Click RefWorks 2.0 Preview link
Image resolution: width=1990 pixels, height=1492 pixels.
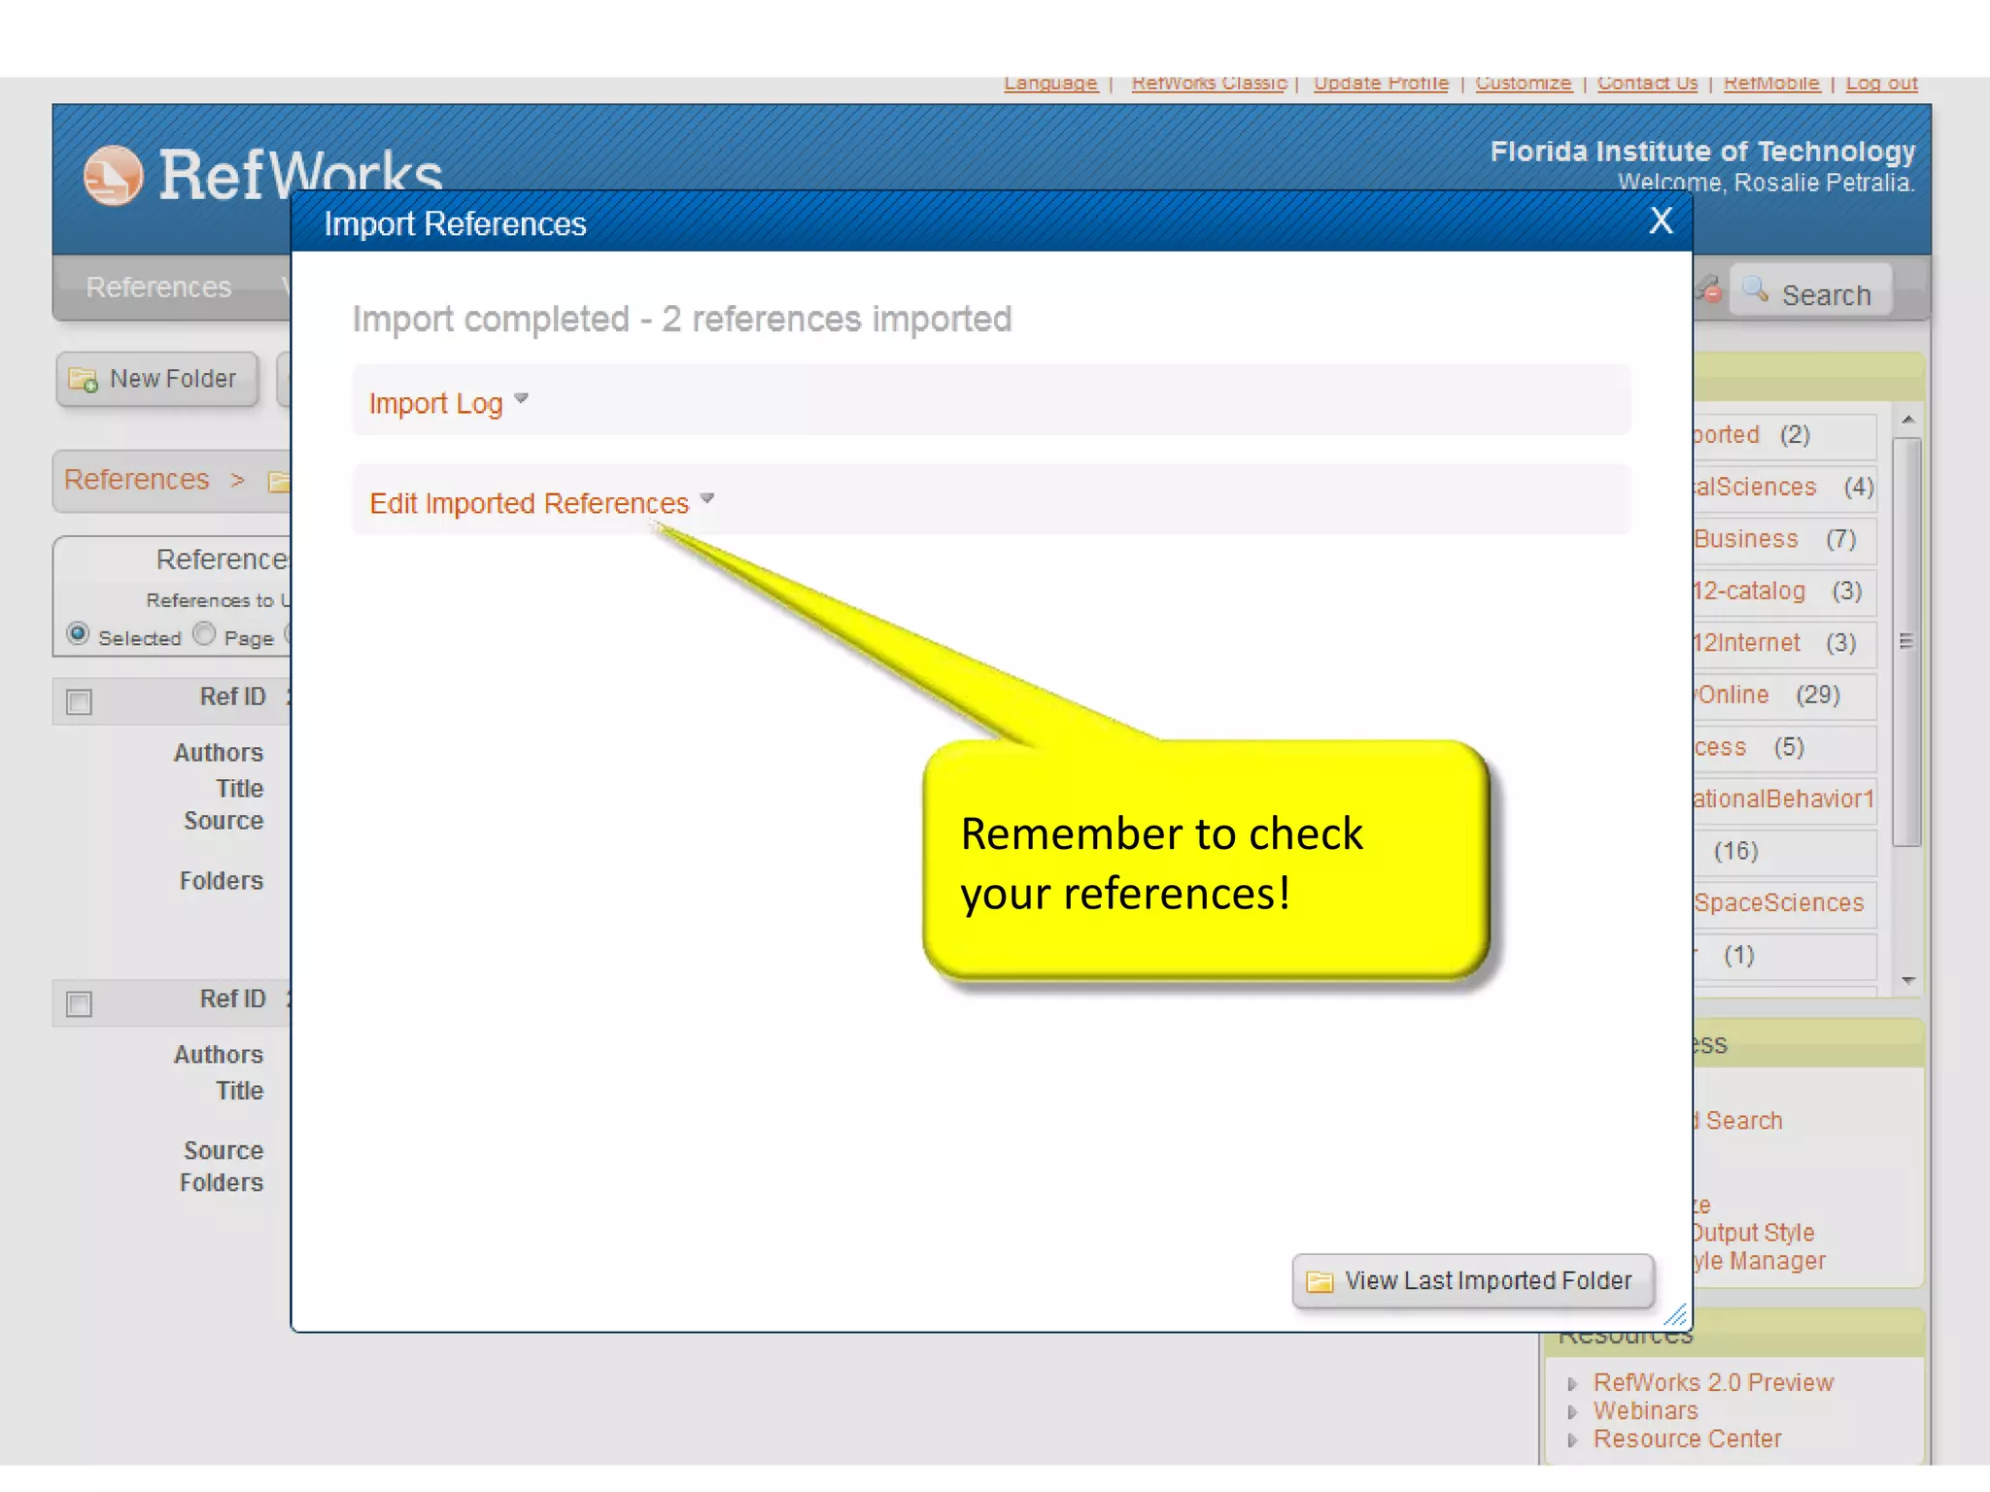coord(1712,1382)
